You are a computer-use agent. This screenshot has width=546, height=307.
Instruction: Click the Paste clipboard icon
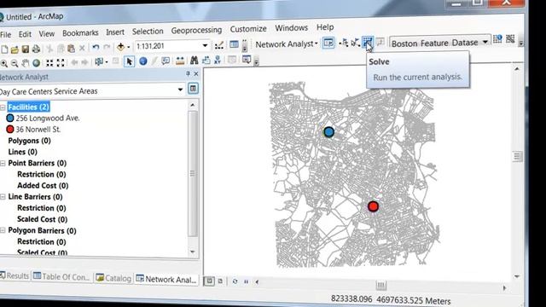pos(72,48)
